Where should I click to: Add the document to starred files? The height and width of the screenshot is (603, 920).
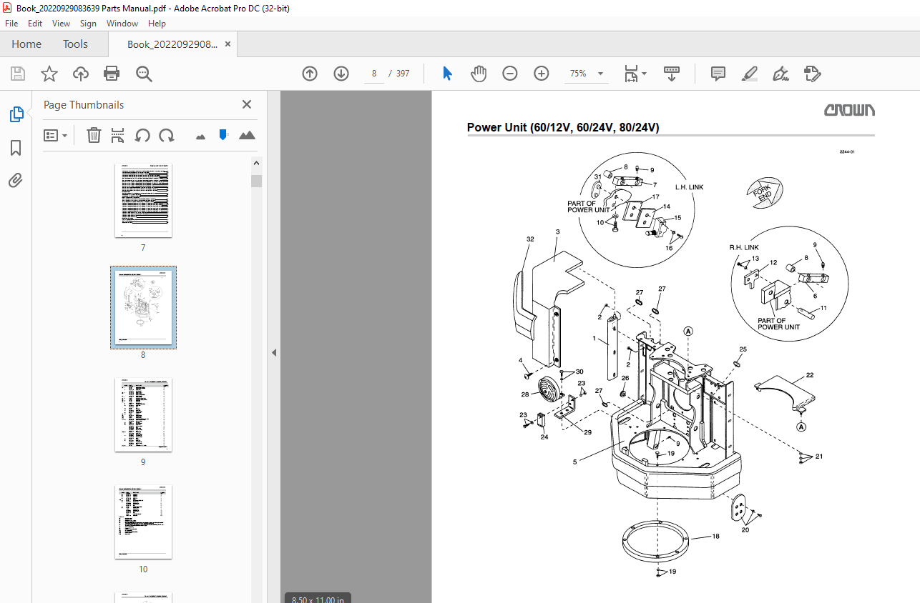point(49,74)
